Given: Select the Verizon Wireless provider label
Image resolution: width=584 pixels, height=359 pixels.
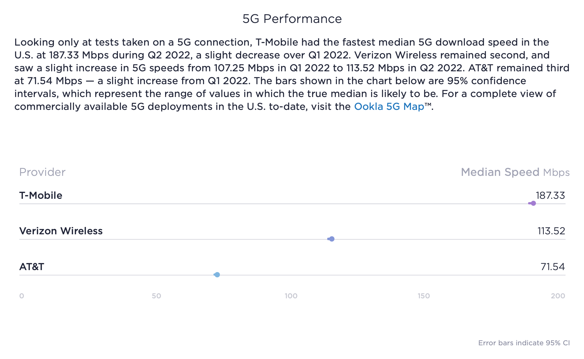Looking at the screenshot, I should click(61, 231).
